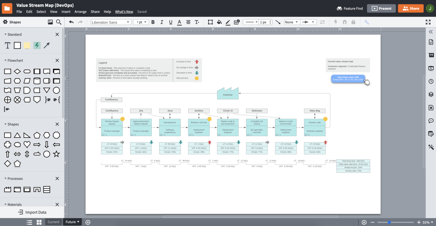Open the wrench tools icon
The height and width of the screenshot is (226, 436).
point(367,22)
